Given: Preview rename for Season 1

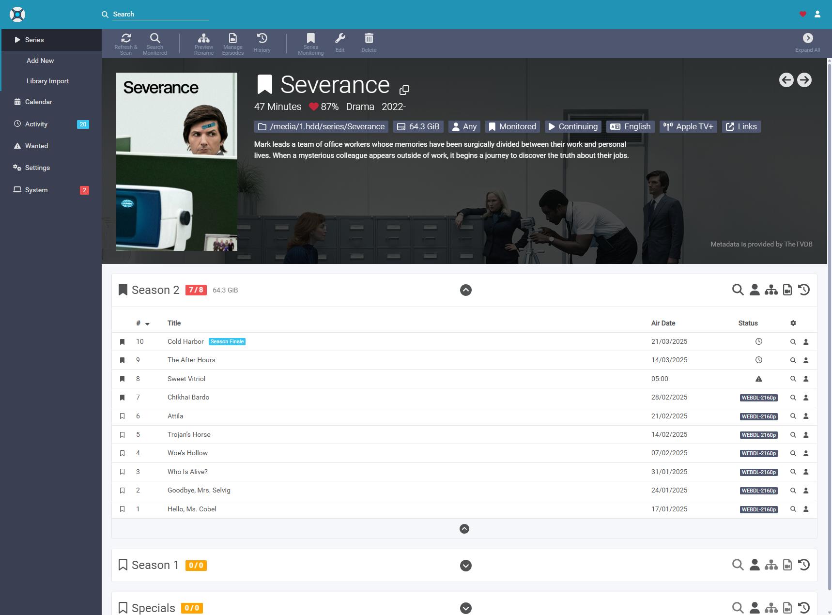Looking at the screenshot, I should [771, 565].
